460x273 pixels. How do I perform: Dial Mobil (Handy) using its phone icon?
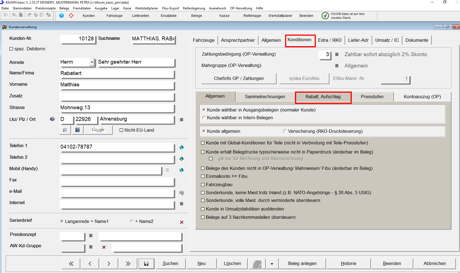[182, 170]
